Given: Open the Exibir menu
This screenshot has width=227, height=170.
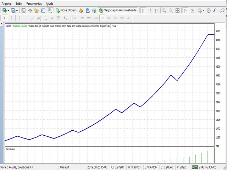Looking at the screenshot, I should (x=19, y=4).
